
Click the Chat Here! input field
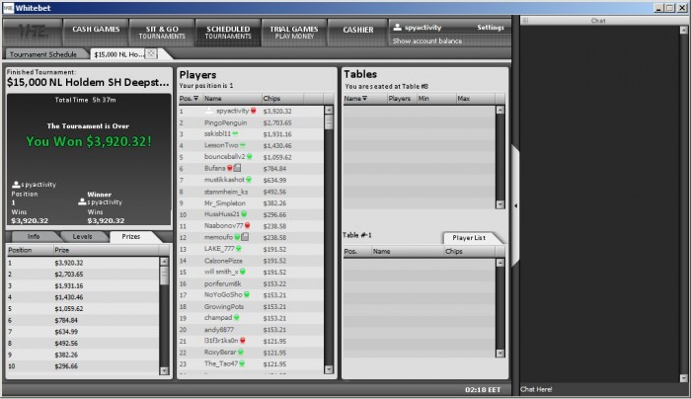[x=599, y=389]
